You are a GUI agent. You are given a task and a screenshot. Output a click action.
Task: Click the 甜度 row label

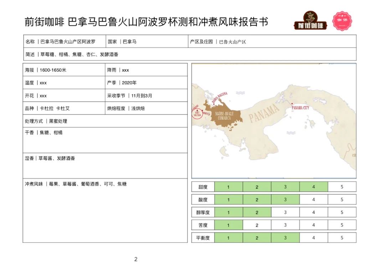click(x=203, y=187)
